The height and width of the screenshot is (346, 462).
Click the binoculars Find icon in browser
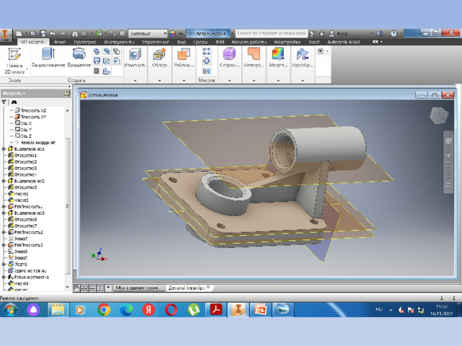(14, 102)
